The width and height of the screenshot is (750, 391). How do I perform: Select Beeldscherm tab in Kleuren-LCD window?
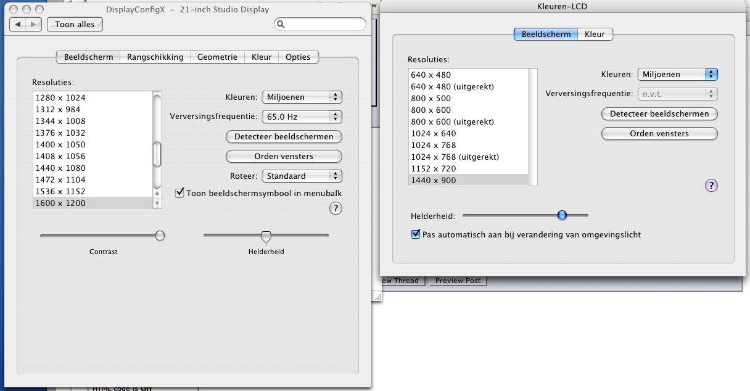[x=546, y=34]
